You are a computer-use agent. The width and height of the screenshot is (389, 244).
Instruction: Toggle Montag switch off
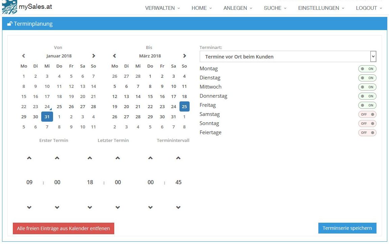[367, 69]
